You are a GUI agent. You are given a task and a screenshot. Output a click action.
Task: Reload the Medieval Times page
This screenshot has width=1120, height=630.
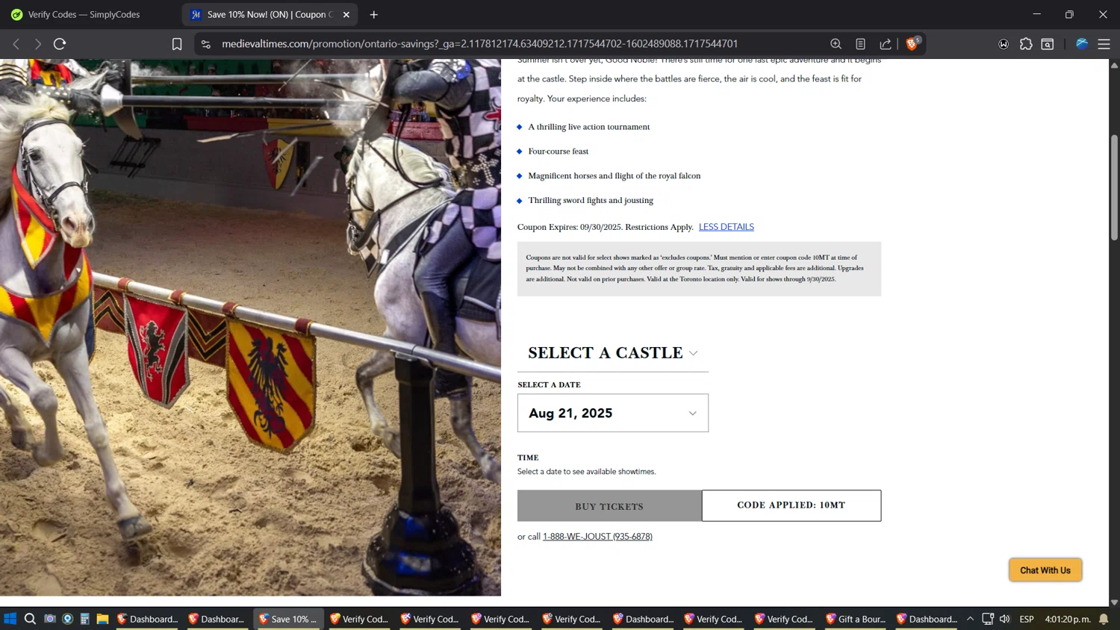pos(60,44)
